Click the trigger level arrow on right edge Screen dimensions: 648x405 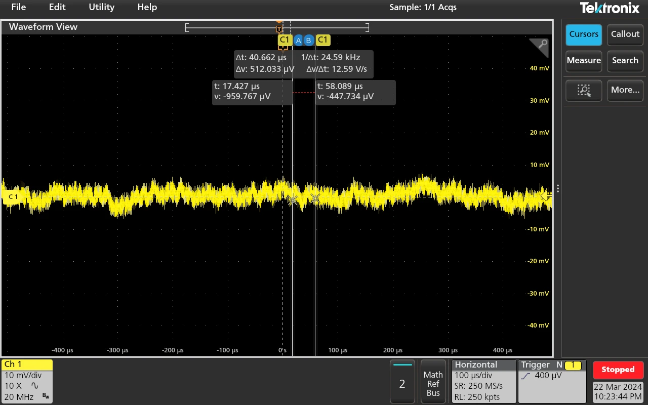(546, 195)
